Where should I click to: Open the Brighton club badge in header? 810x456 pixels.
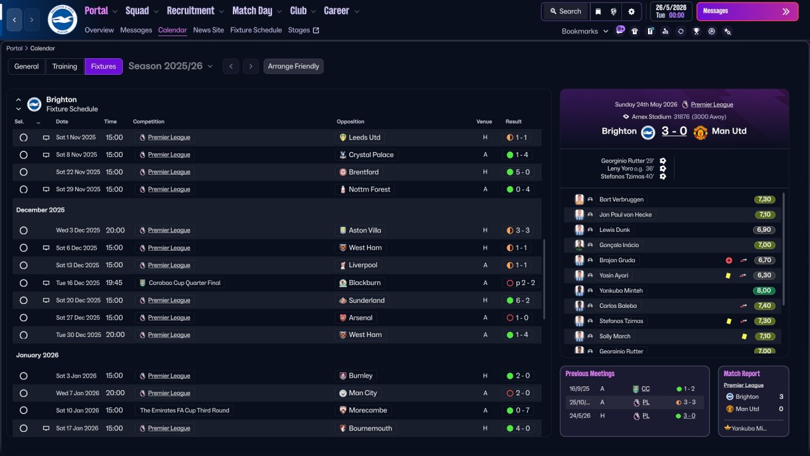(x=62, y=20)
